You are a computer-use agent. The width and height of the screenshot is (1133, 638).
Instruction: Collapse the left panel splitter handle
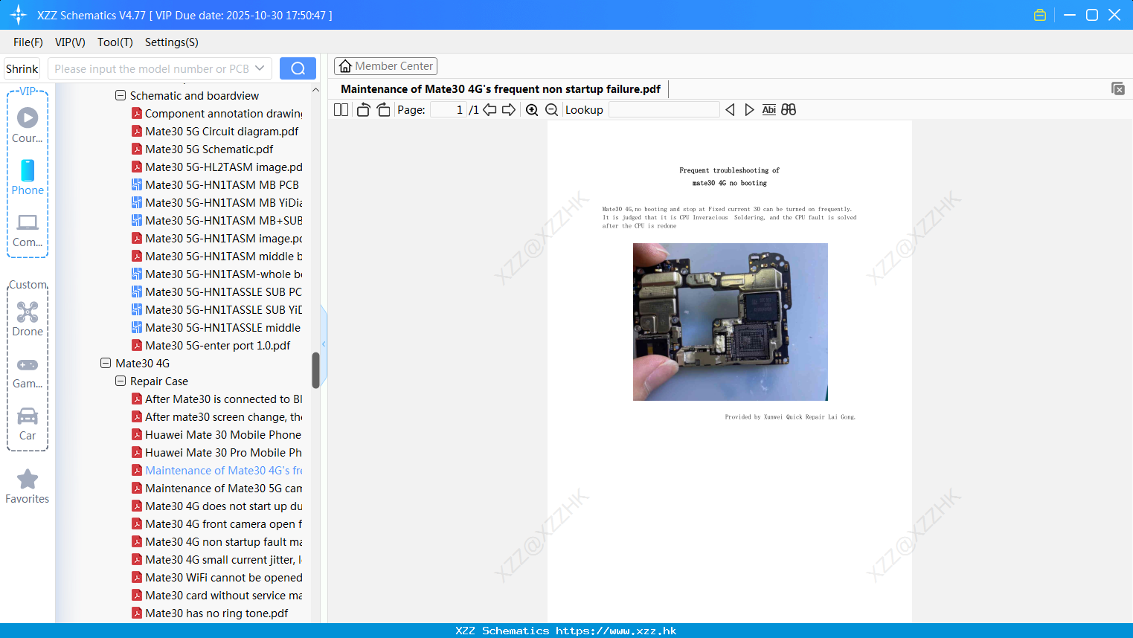(324, 344)
